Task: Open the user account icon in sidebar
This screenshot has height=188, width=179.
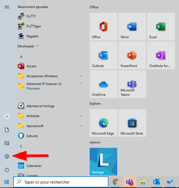Action: point(7,117)
